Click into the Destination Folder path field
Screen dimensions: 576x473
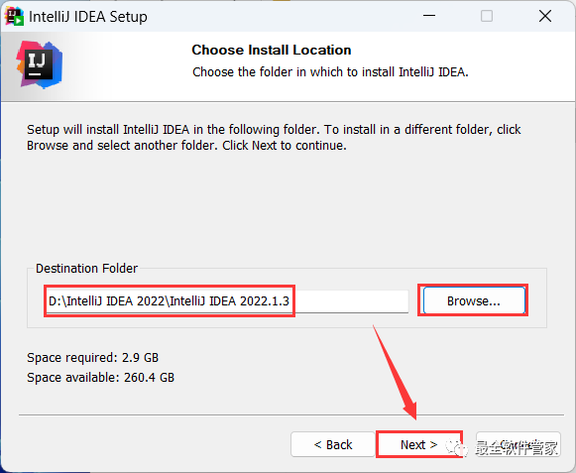click(x=227, y=301)
